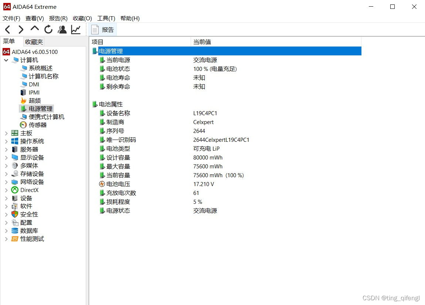The image size is (425, 305).
Task: Collapse the 计算机 tree node
Action: point(6,60)
